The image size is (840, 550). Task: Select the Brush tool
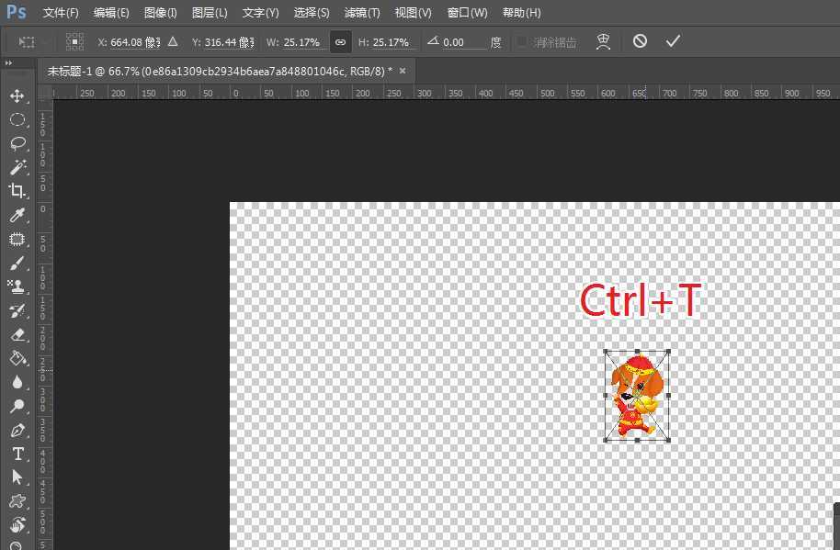(x=18, y=264)
